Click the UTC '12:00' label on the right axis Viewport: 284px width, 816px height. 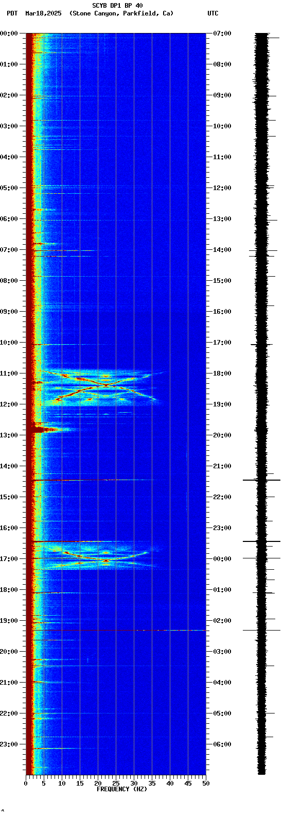222,188
